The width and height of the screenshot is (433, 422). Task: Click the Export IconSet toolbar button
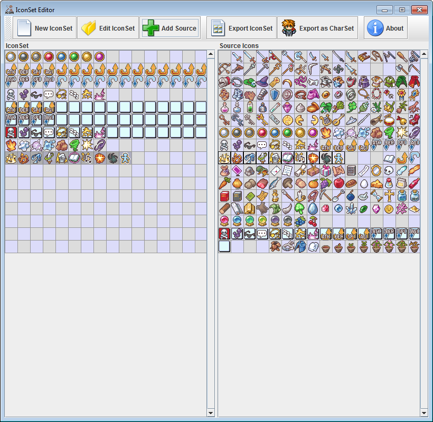pyautogui.click(x=241, y=28)
